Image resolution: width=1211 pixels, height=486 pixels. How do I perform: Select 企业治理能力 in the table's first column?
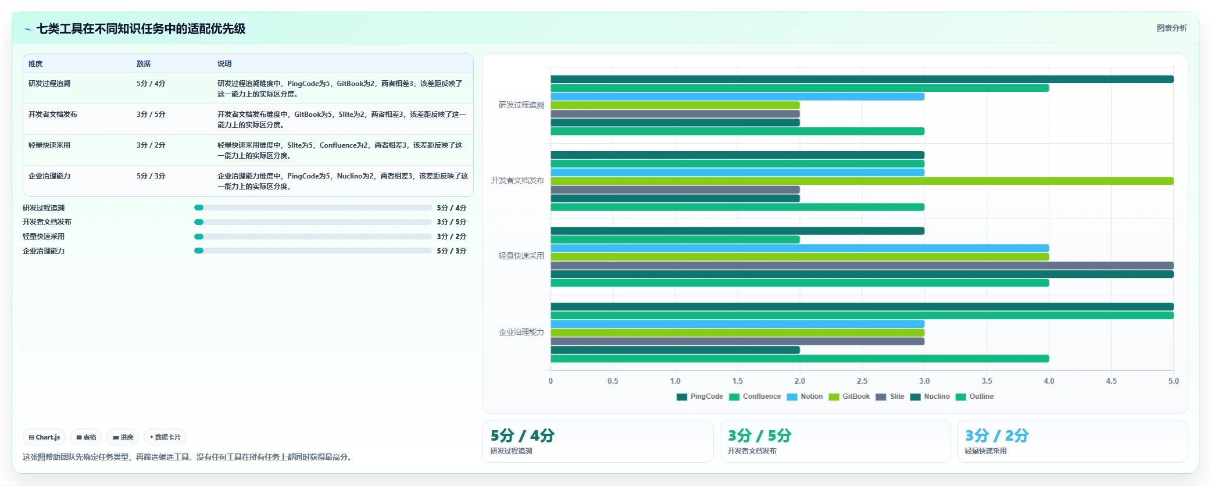coord(49,176)
